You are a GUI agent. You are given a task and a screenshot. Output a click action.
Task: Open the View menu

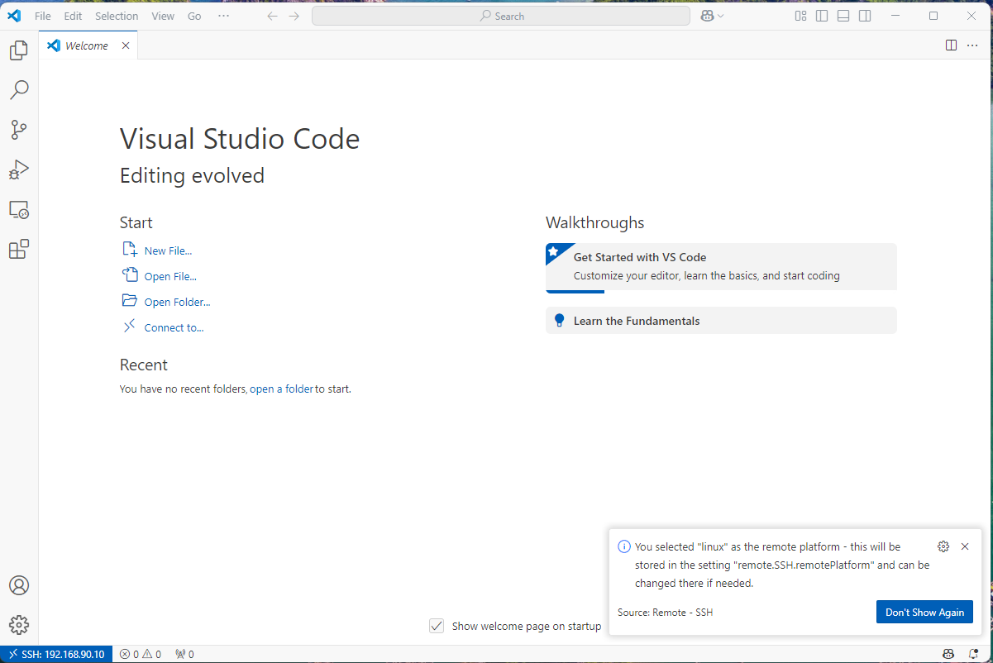163,16
